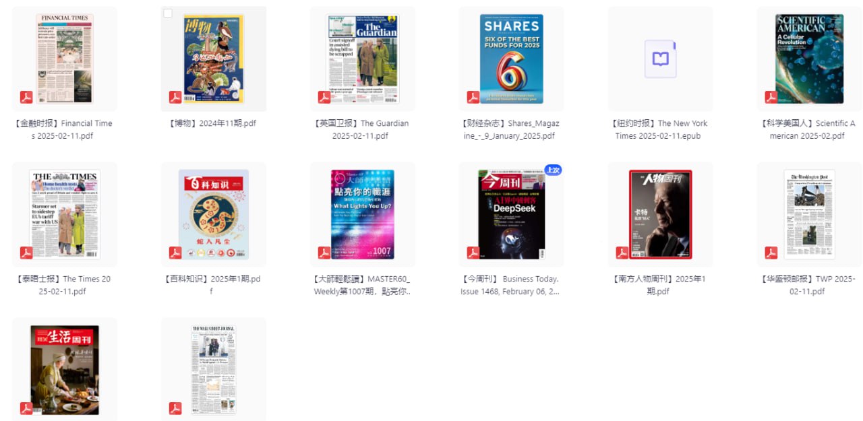
Task: Open the 大師輕鬆讀 MASTER60 cover thumbnail
Action: pos(363,214)
